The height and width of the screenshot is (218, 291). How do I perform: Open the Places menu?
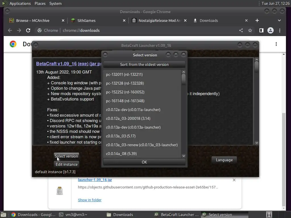[x=40, y=3]
